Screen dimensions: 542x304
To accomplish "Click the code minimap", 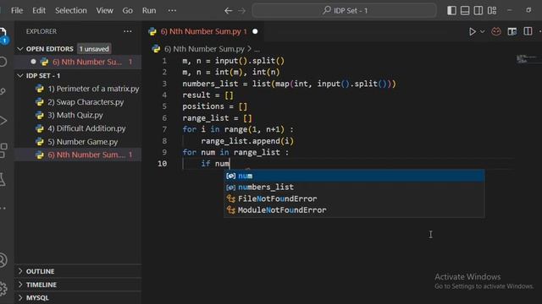I will 527,58.
